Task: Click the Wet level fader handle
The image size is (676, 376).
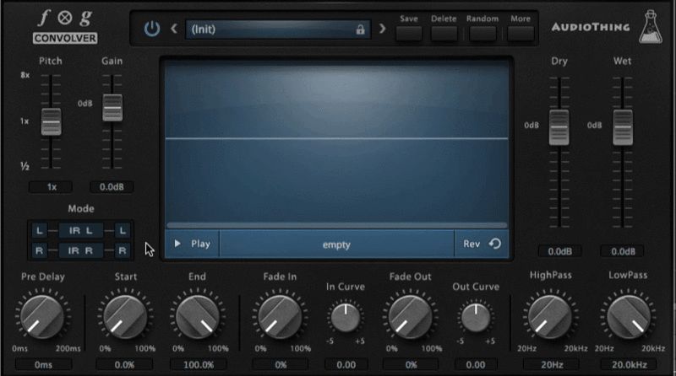Action: coord(623,127)
